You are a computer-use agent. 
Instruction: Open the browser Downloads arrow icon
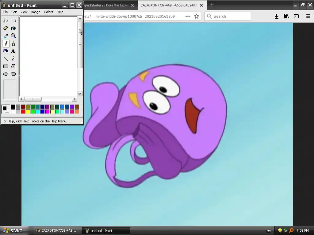(277, 17)
